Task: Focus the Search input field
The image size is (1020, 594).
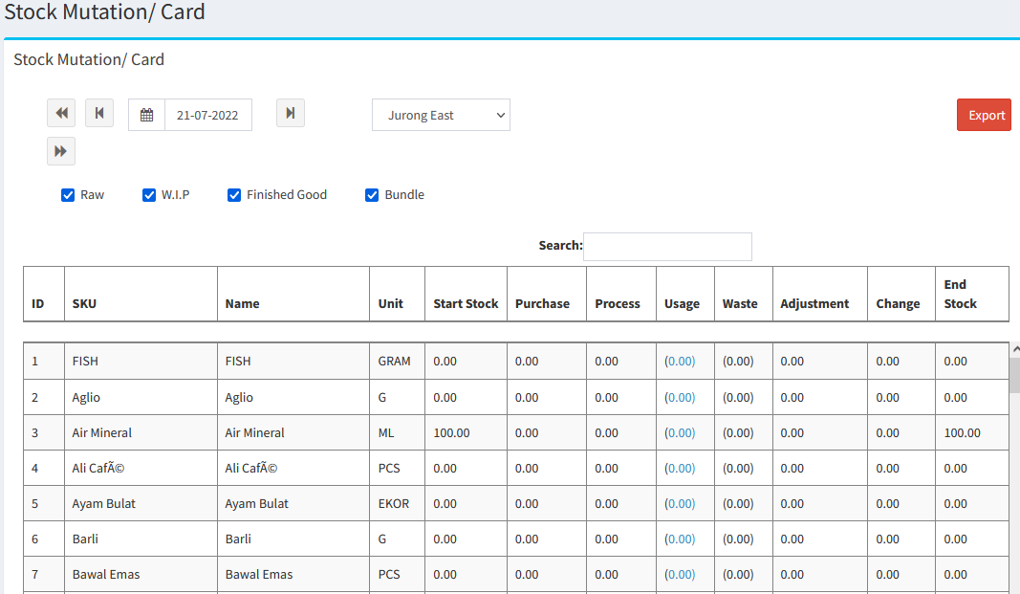Action: pos(667,247)
